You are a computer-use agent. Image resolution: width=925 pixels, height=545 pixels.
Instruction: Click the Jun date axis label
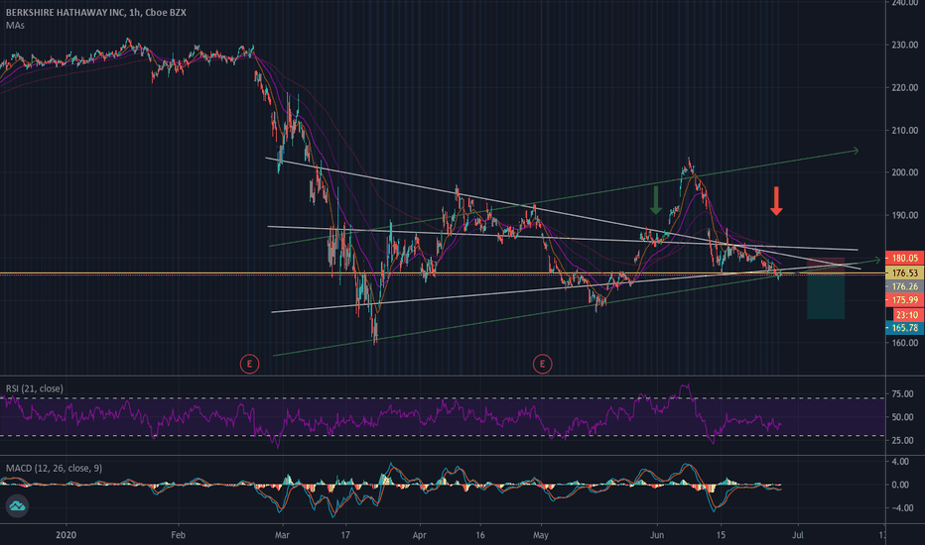click(657, 535)
